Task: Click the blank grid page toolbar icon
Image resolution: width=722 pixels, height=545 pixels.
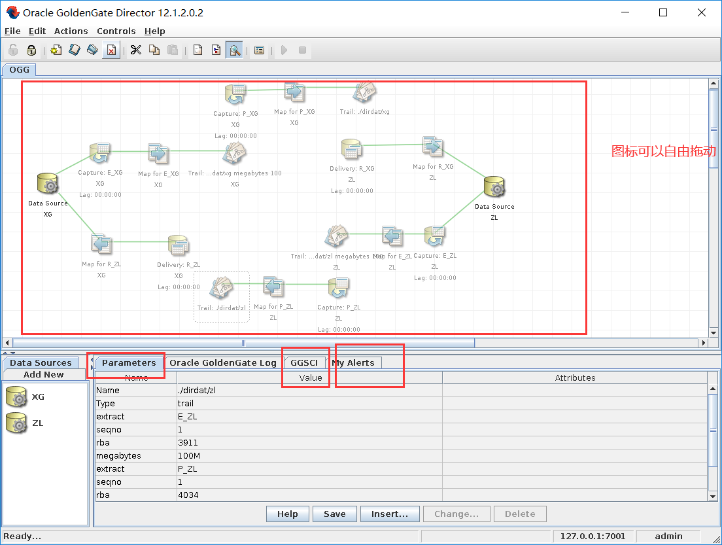Action: pos(198,50)
